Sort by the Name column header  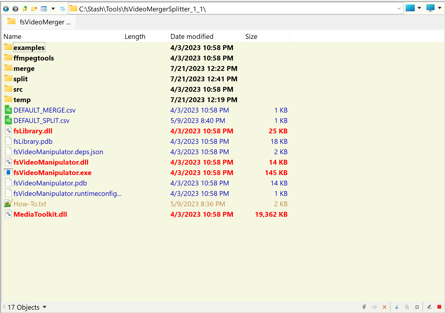tap(62, 37)
